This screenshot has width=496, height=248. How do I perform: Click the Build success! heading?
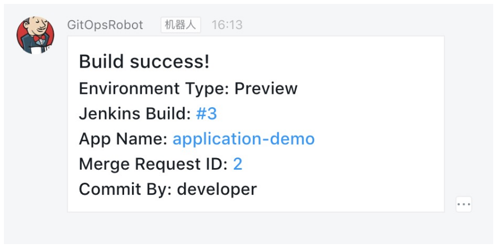tap(144, 61)
